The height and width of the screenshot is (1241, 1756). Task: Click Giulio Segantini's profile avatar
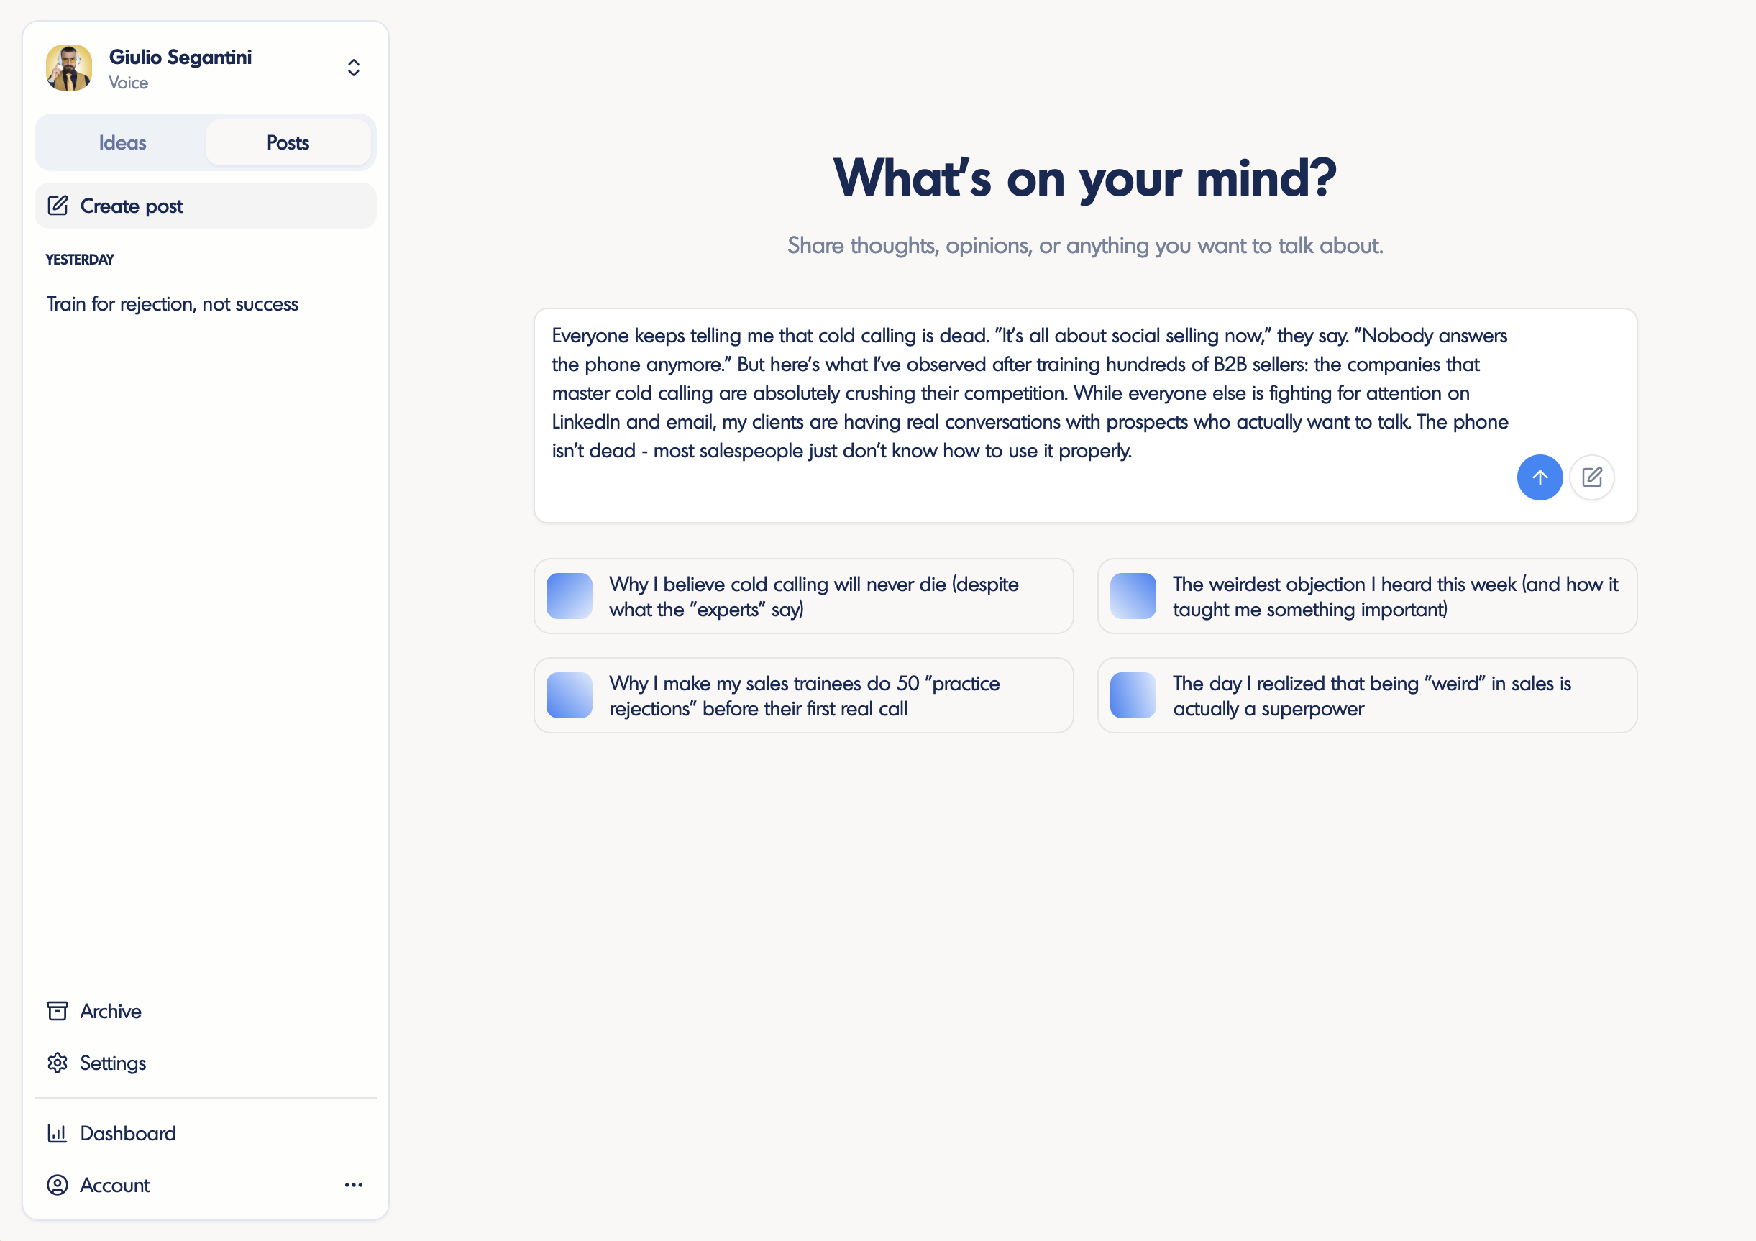[x=69, y=68]
